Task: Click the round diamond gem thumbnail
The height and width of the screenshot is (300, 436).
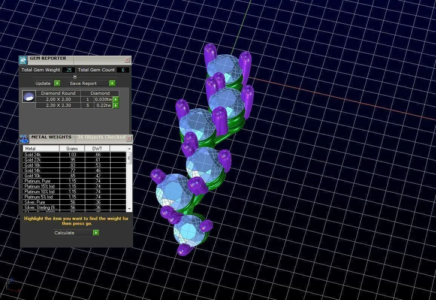Action: click(x=29, y=97)
